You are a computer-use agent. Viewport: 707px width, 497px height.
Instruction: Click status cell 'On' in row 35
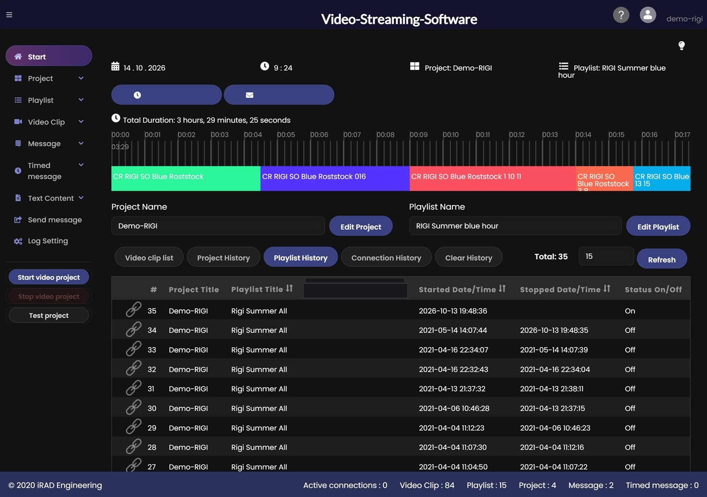[x=630, y=311]
